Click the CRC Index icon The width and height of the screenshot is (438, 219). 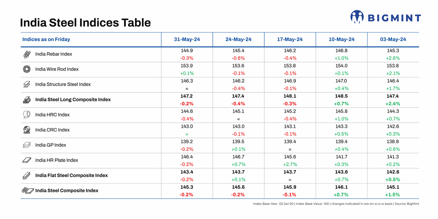[27, 130]
